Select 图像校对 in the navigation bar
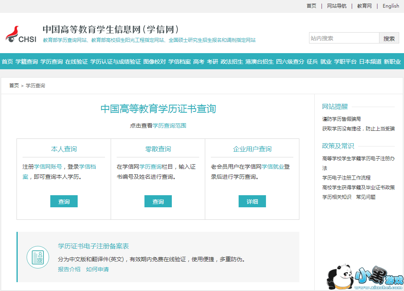Image resolution: width=404 pixels, height=291 pixels. pos(155,62)
